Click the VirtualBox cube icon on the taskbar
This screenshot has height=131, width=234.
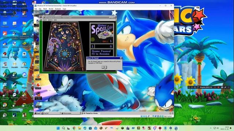(171, 128)
